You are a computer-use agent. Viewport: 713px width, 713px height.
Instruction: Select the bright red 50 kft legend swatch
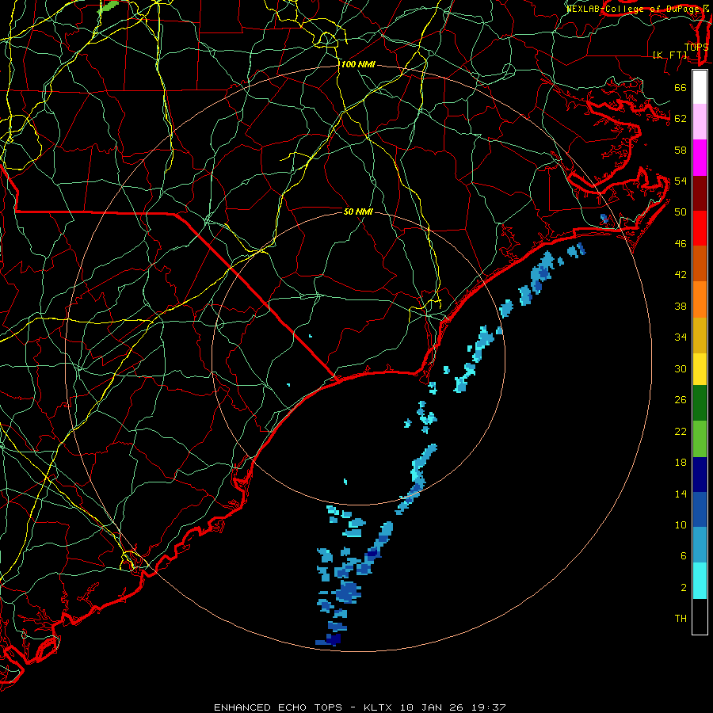pos(700,228)
